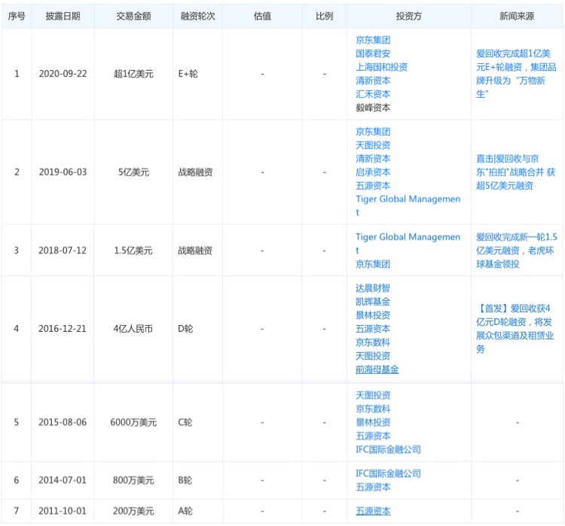Click IFC国际金融公司 in the B轮 row
This screenshot has height=526, width=565.
pyautogui.click(x=388, y=473)
